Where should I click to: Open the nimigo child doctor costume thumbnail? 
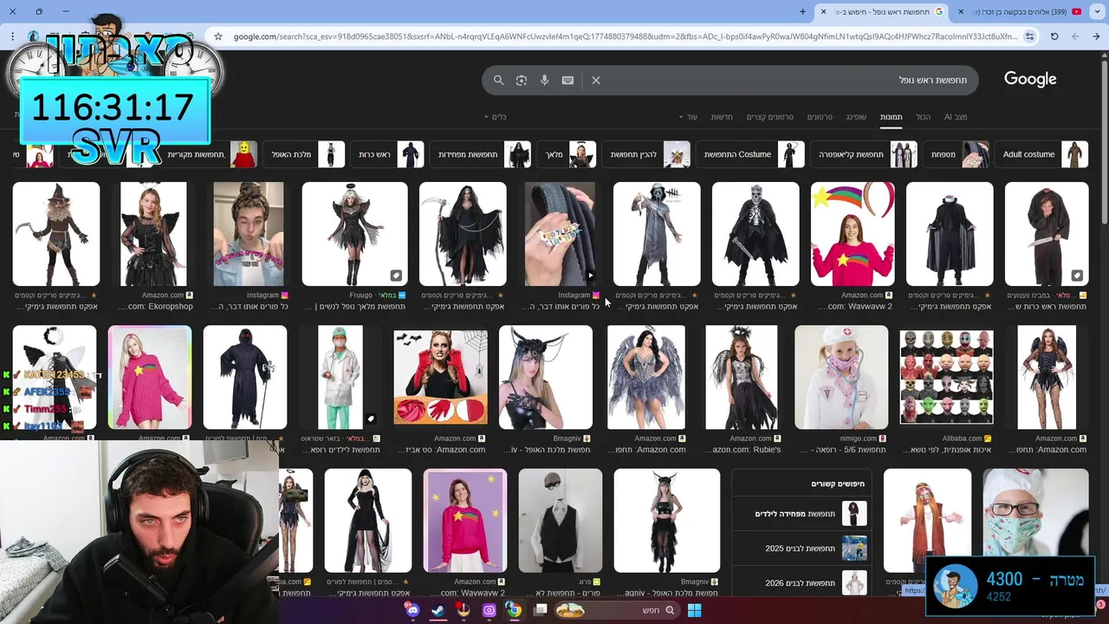[x=841, y=377]
